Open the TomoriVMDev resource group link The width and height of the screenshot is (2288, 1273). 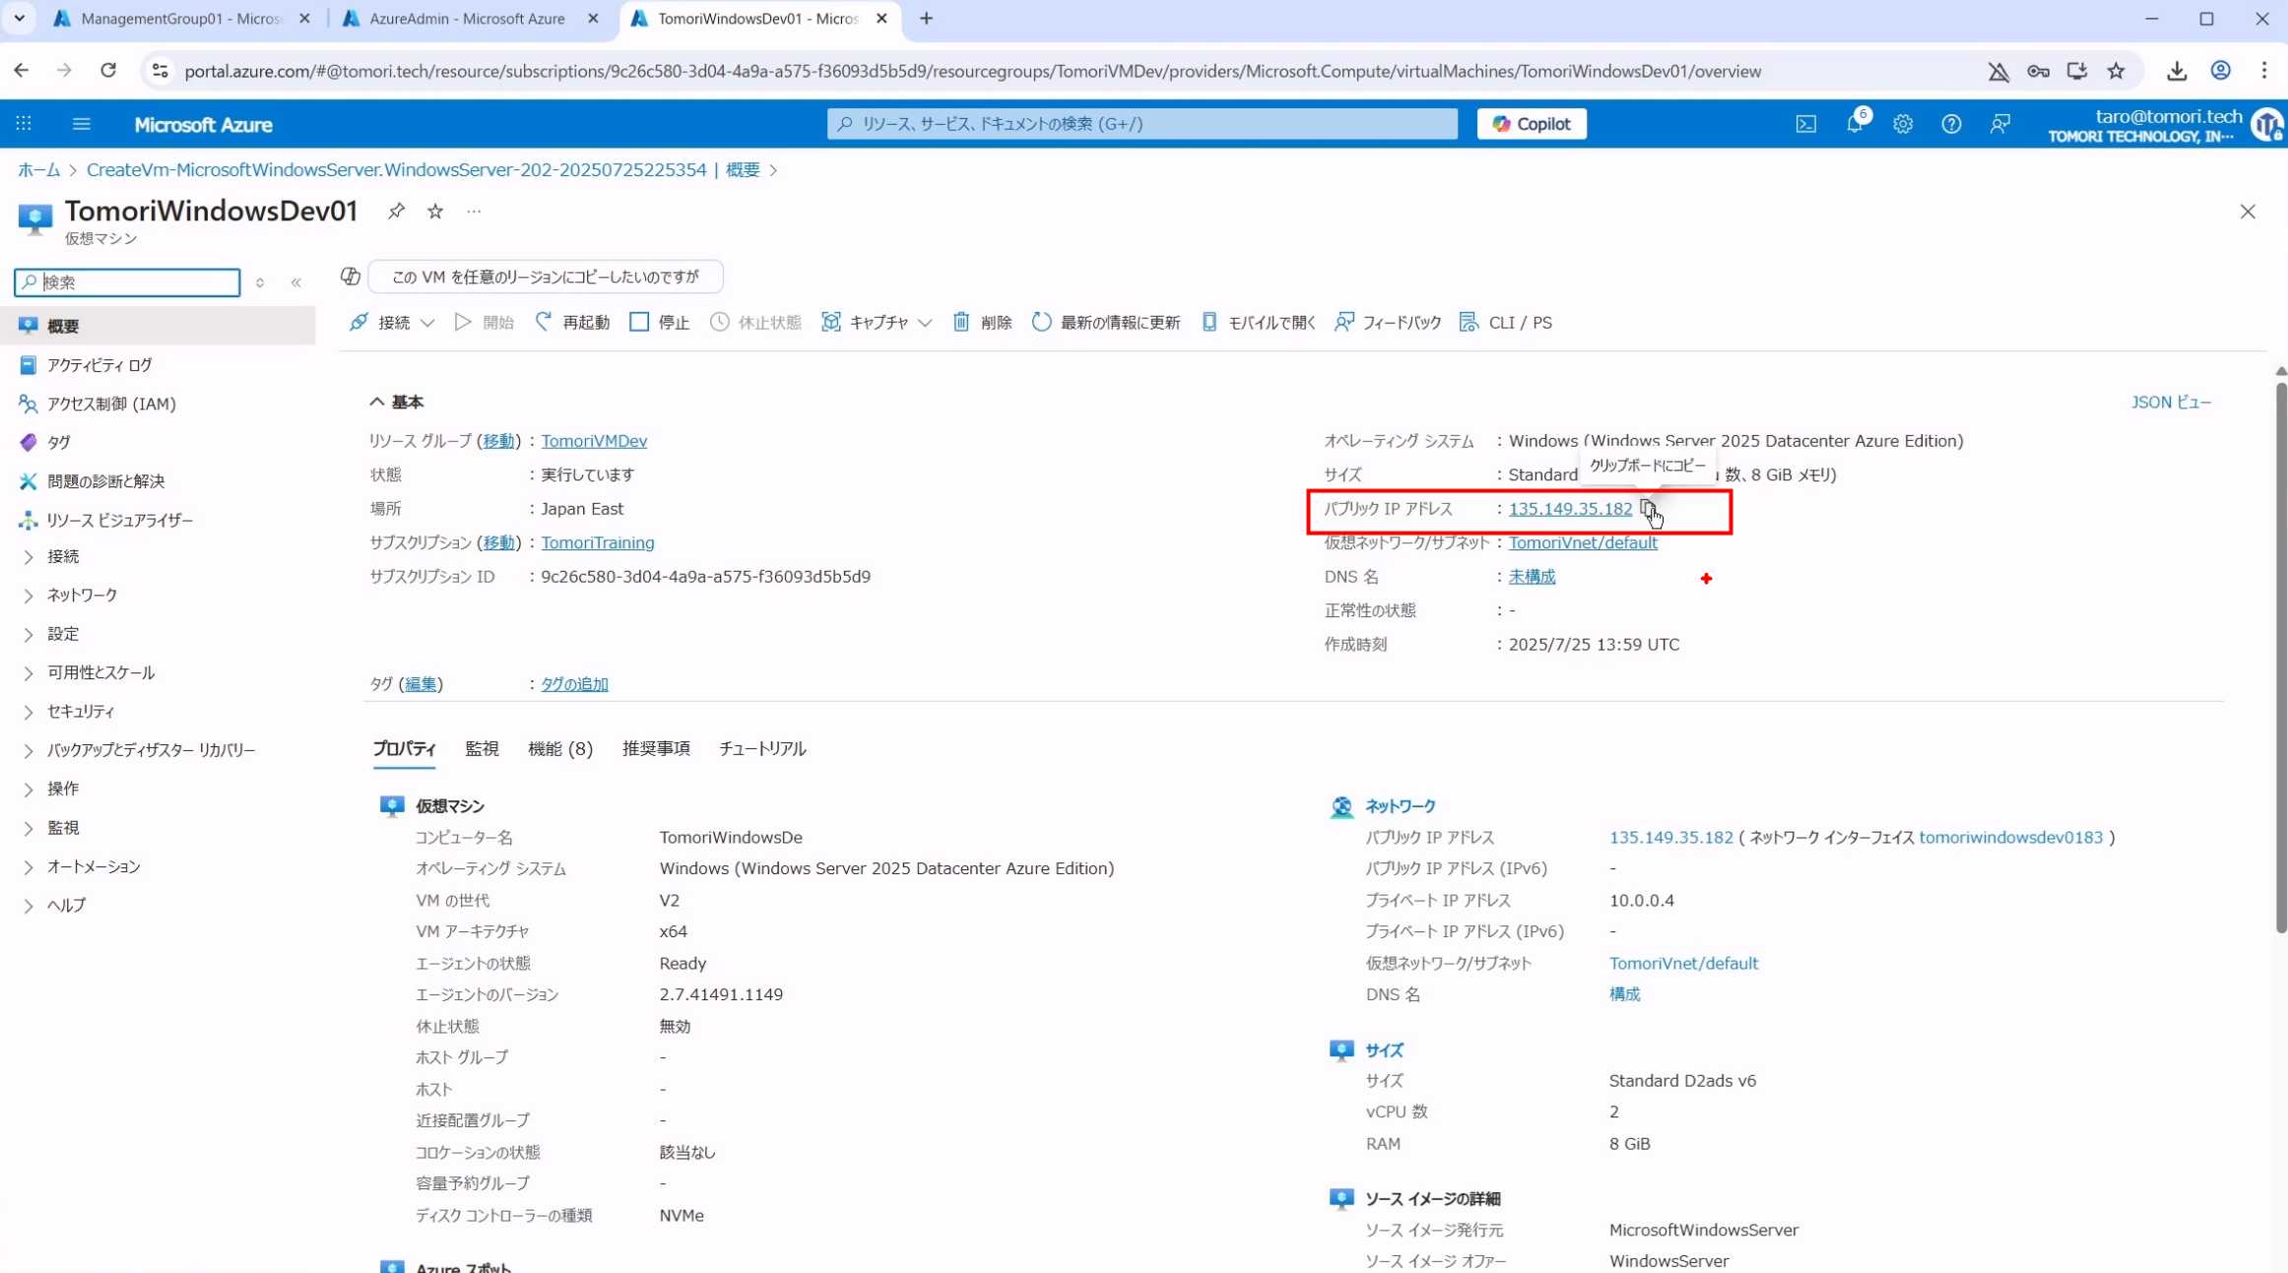coord(593,440)
